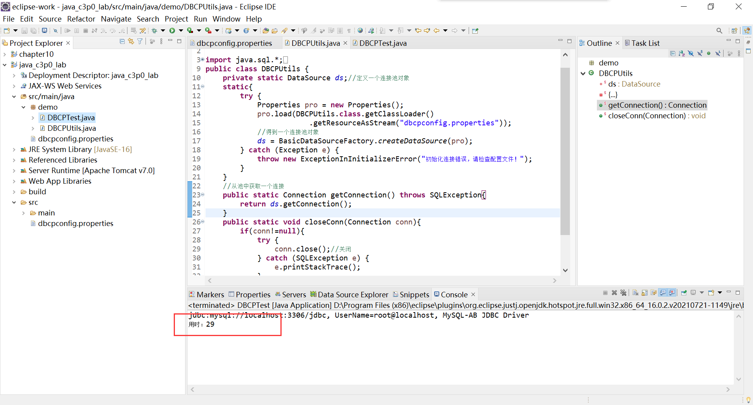Select the Debug icon in the toolbar

(155, 31)
